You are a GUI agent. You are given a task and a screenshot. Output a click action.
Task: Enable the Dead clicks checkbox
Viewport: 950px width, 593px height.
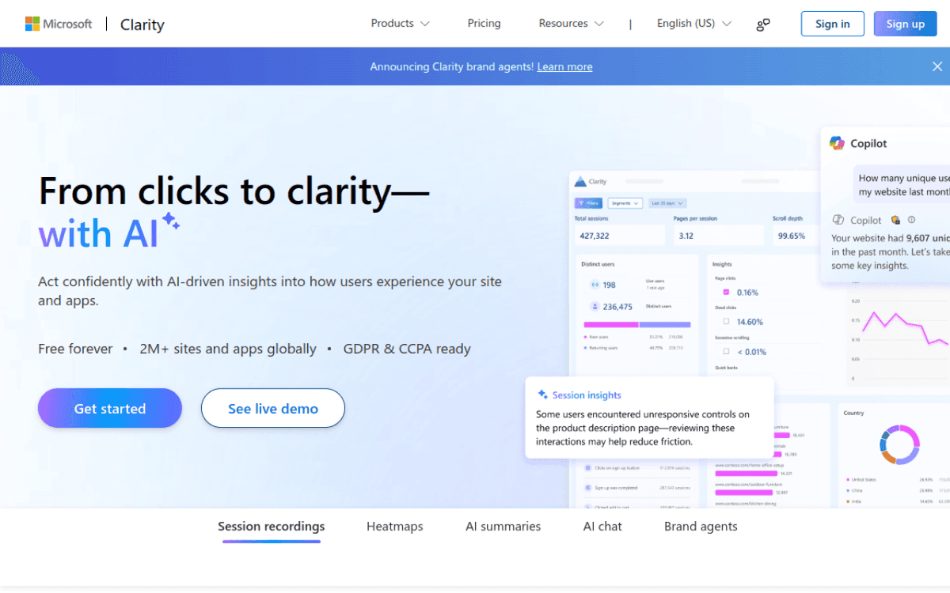click(x=726, y=319)
